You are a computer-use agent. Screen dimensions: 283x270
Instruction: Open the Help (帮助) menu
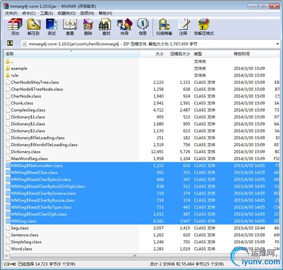[105, 13]
